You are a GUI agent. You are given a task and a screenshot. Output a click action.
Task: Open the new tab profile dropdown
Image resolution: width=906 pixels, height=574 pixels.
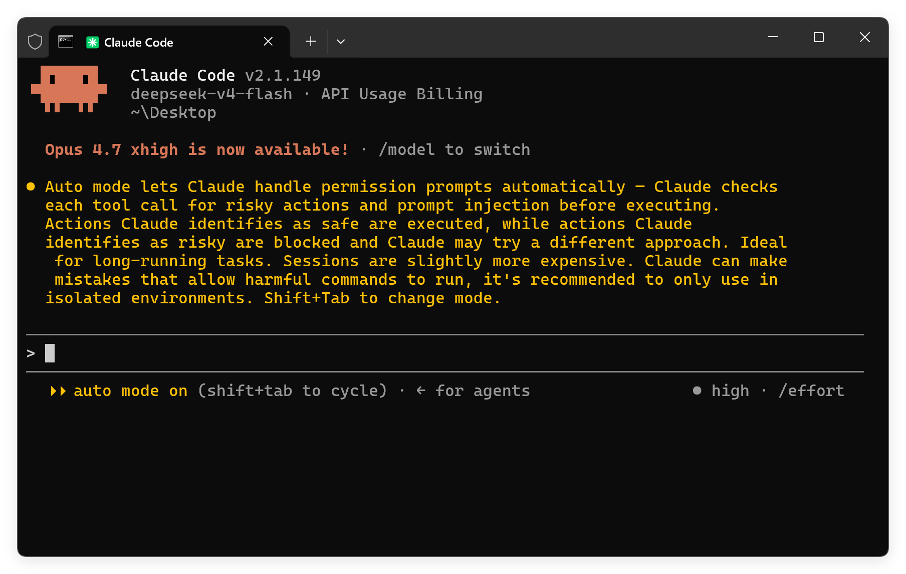click(341, 42)
